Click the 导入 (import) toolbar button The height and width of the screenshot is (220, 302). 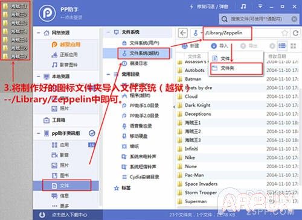tap(219, 46)
